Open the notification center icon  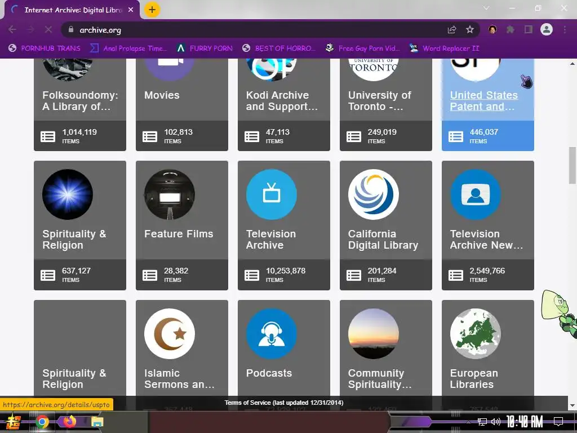click(x=558, y=422)
